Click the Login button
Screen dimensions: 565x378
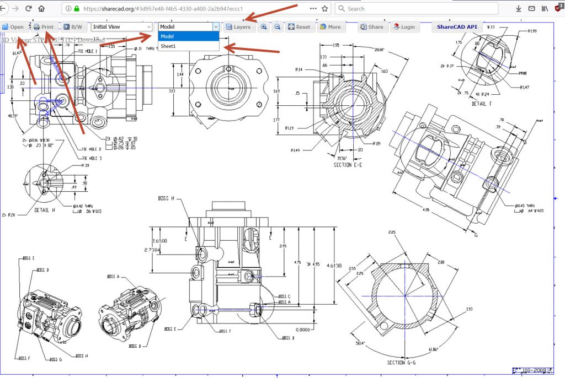point(403,27)
